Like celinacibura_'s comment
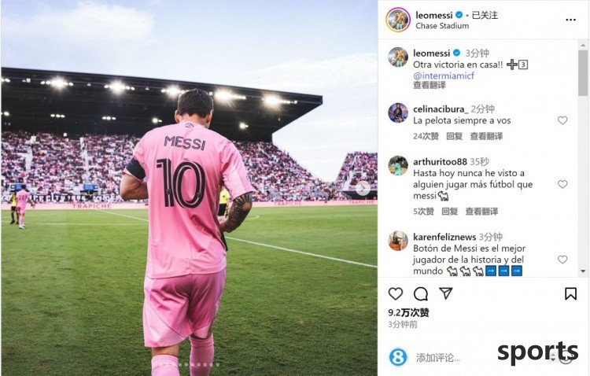The width and height of the screenshot is (590, 376). (x=562, y=120)
